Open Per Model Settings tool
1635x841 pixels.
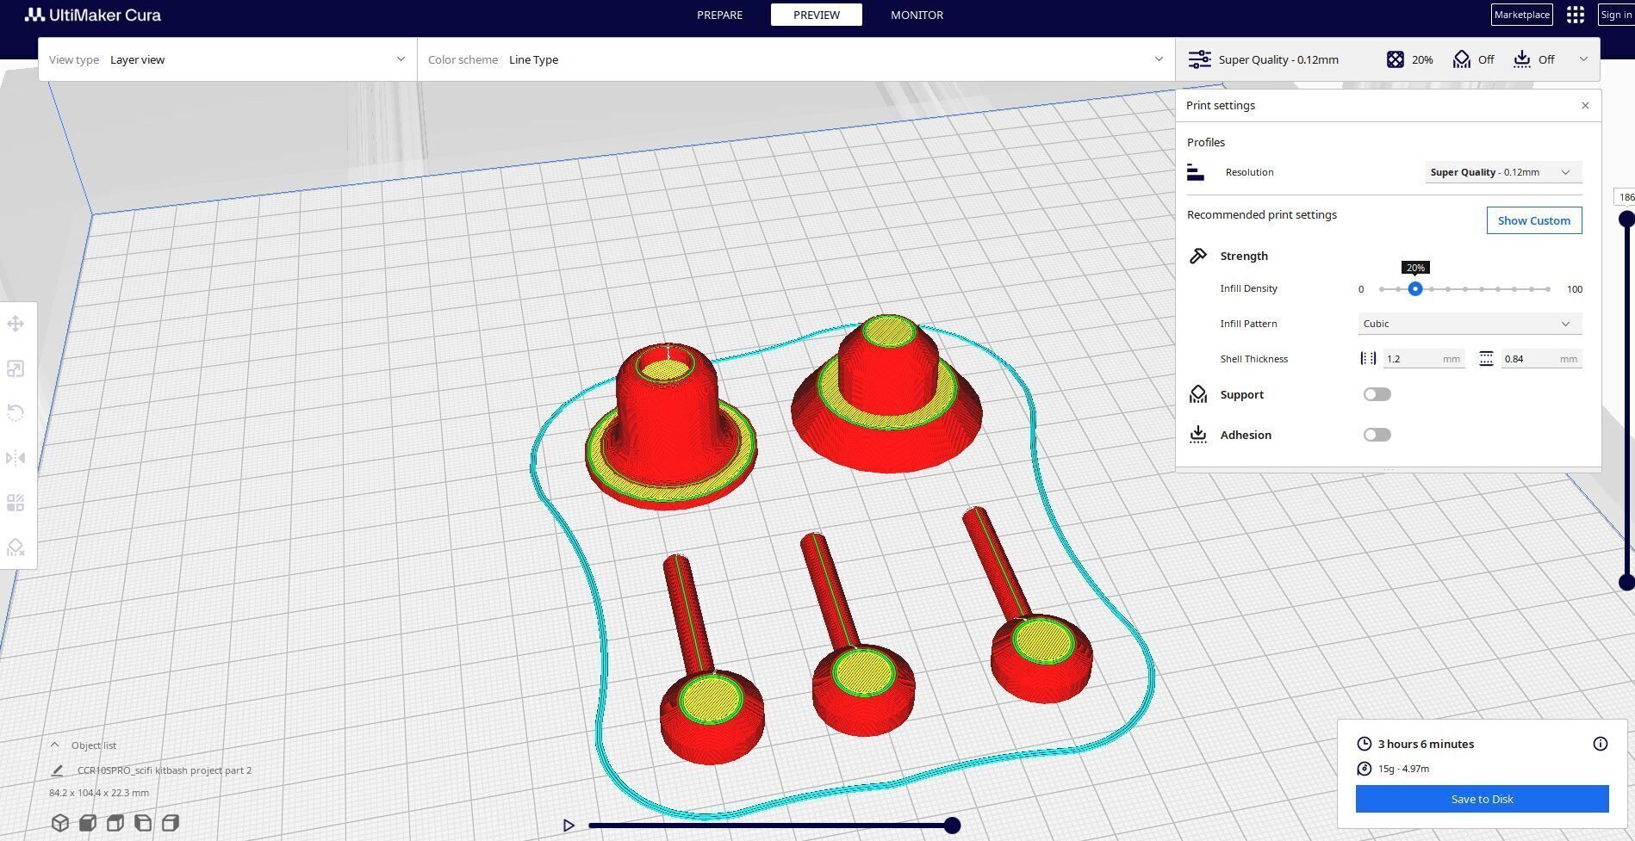(x=16, y=503)
